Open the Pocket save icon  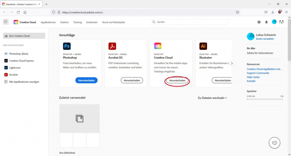point(266,12)
